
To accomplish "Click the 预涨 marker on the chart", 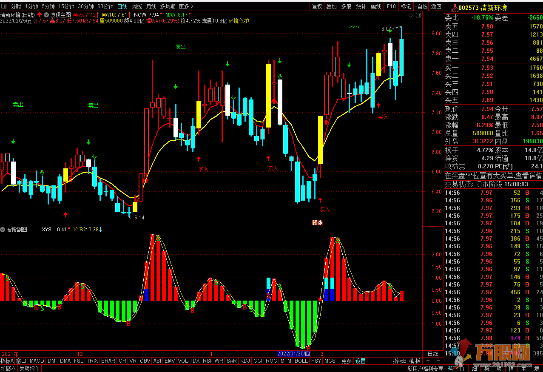I will [x=318, y=222].
